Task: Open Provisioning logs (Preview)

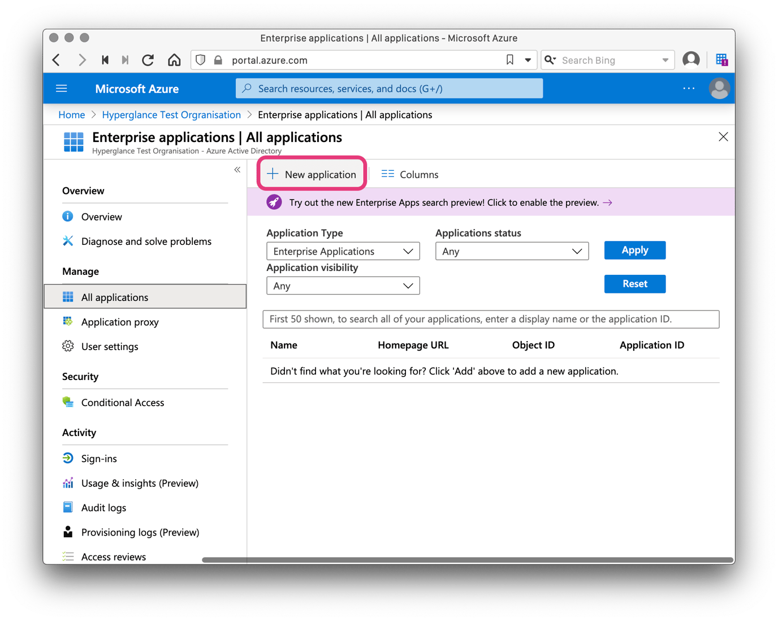Action: click(x=140, y=532)
